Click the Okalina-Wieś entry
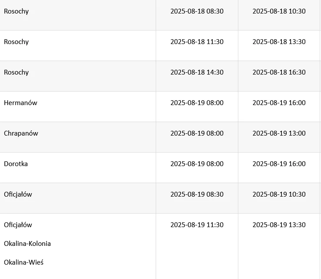 (x=23, y=262)
